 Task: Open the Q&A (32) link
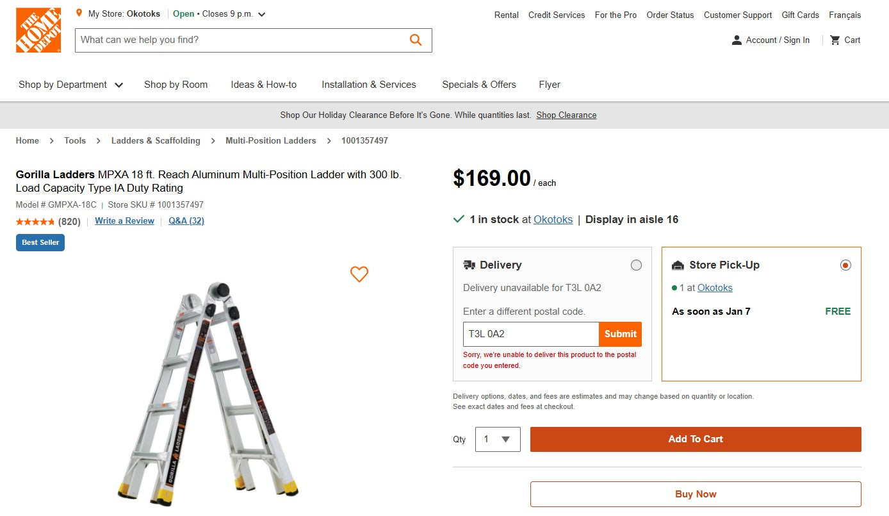pos(186,221)
